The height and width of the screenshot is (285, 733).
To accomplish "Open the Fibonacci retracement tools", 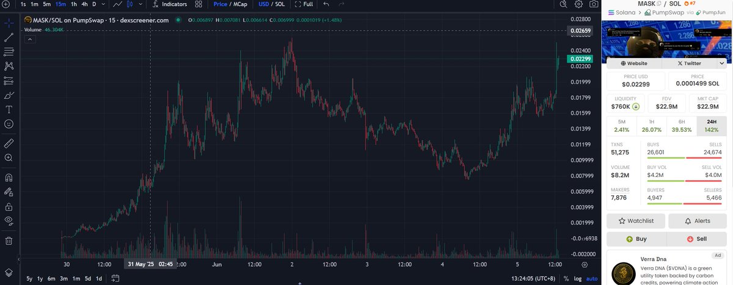I will pos(9,51).
